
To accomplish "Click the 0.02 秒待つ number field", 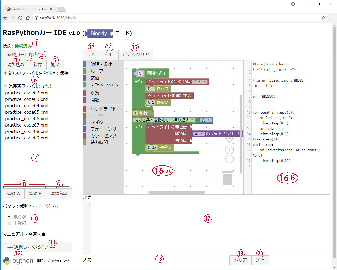I will point(152,147).
